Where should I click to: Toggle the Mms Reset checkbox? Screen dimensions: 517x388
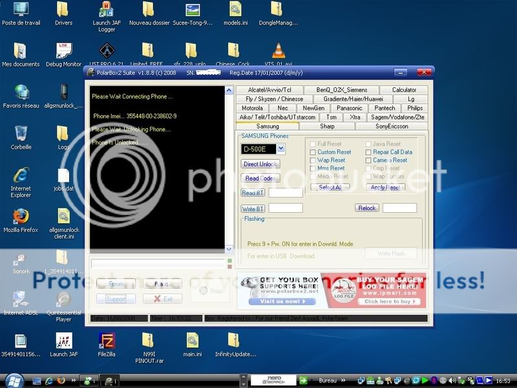coord(313,168)
